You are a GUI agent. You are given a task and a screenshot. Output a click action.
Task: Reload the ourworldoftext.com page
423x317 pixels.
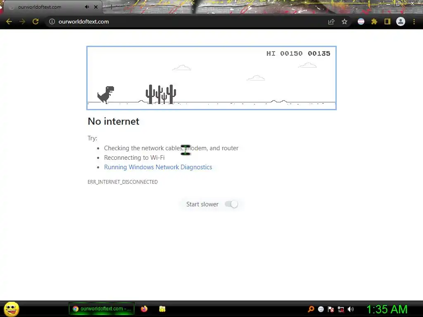point(36,21)
